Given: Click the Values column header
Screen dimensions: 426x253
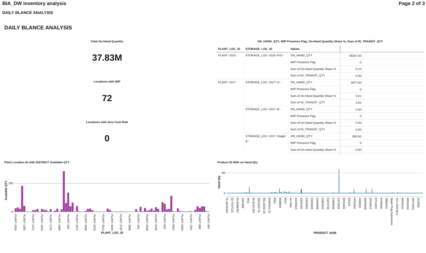Looking at the screenshot, I should click(295, 49).
